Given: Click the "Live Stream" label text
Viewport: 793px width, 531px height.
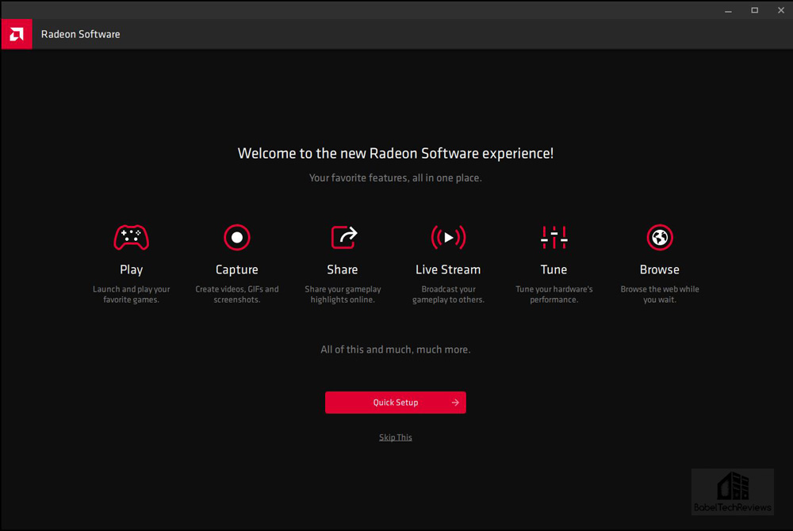Looking at the screenshot, I should point(448,269).
